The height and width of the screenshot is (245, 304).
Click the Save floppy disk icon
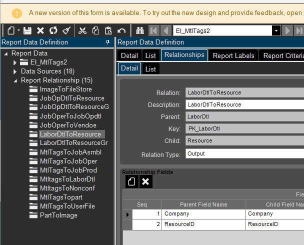27,30
